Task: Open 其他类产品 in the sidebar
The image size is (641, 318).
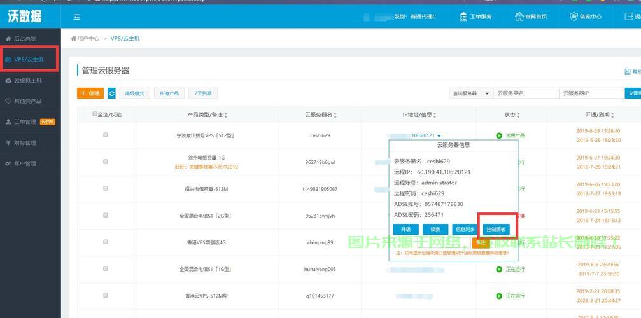Action: [28, 101]
